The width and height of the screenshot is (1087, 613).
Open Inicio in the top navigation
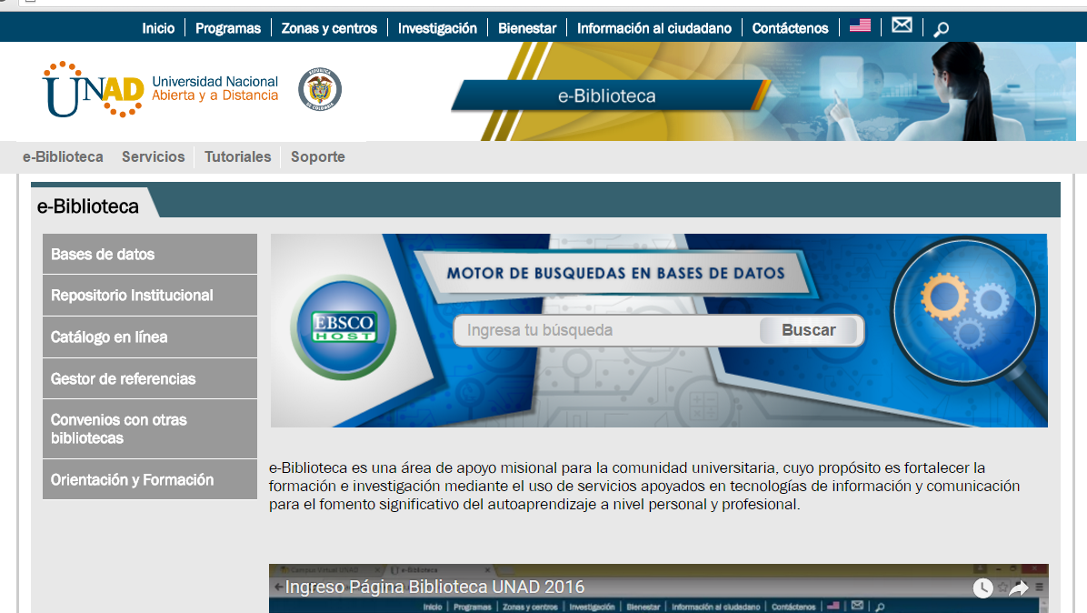tap(158, 28)
